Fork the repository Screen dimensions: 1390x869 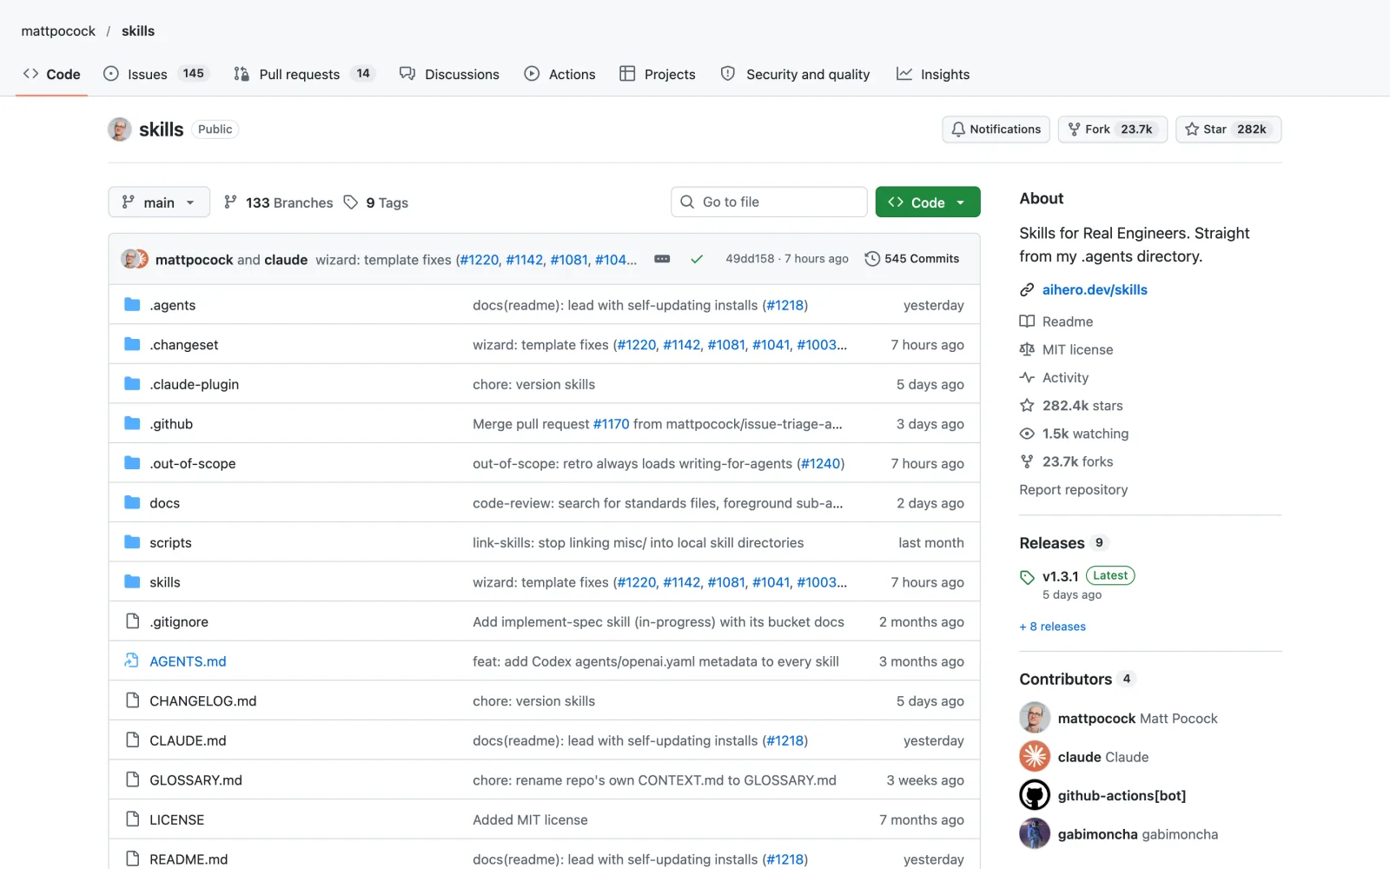(1112, 129)
